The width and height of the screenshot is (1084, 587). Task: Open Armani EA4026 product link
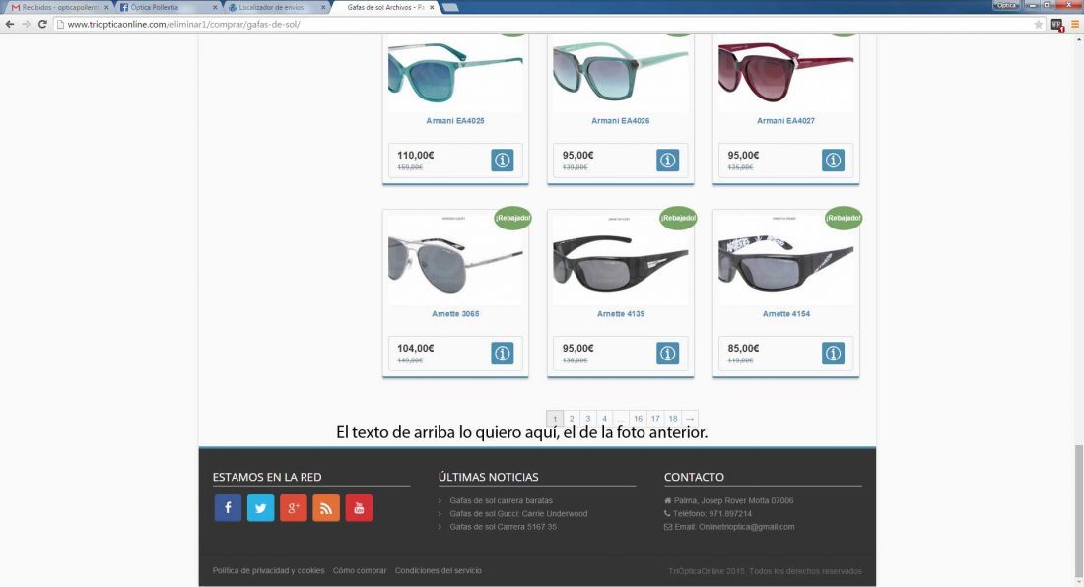620,121
